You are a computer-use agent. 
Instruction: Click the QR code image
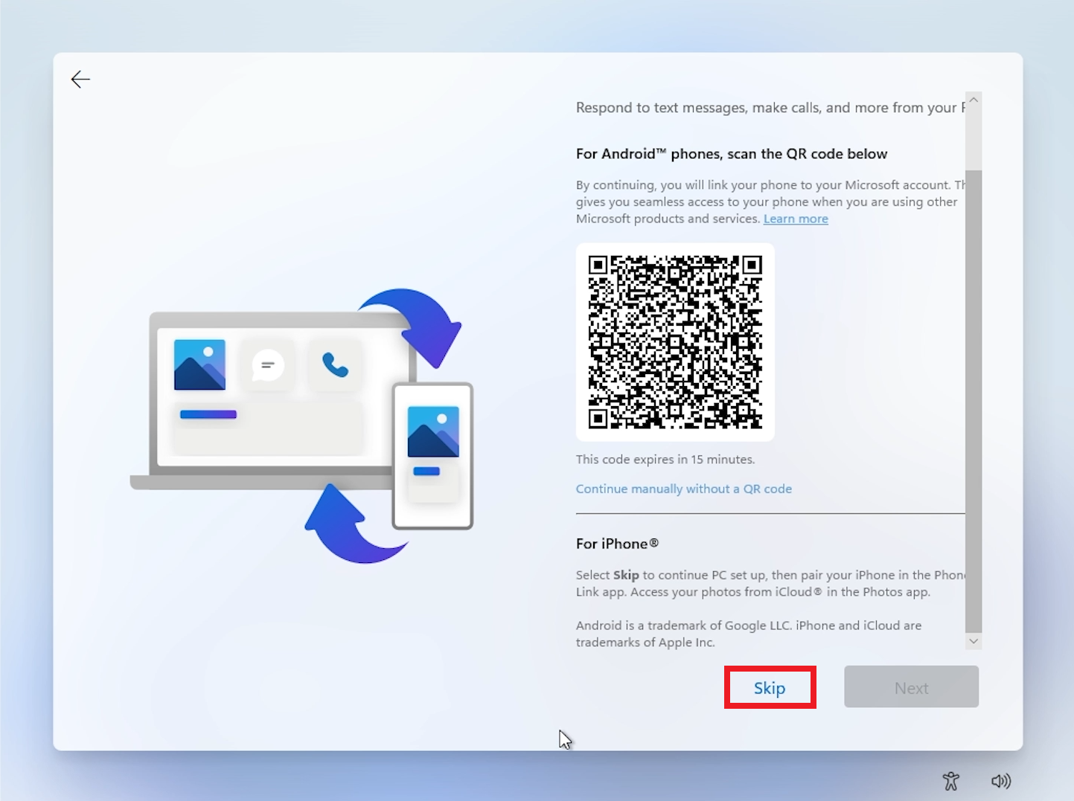pos(674,341)
